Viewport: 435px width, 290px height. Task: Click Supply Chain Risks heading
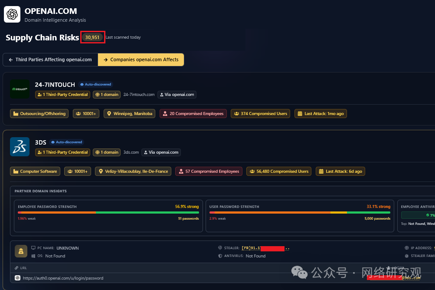click(x=42, y=37)
